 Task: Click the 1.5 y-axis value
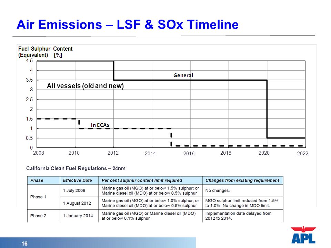[29, 119]
